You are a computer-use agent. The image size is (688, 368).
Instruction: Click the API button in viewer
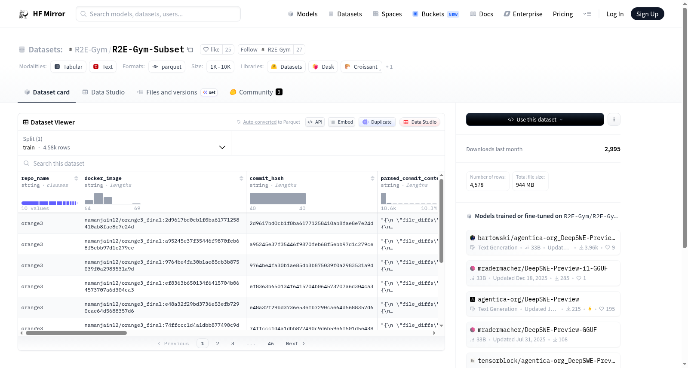click(315, 122)
